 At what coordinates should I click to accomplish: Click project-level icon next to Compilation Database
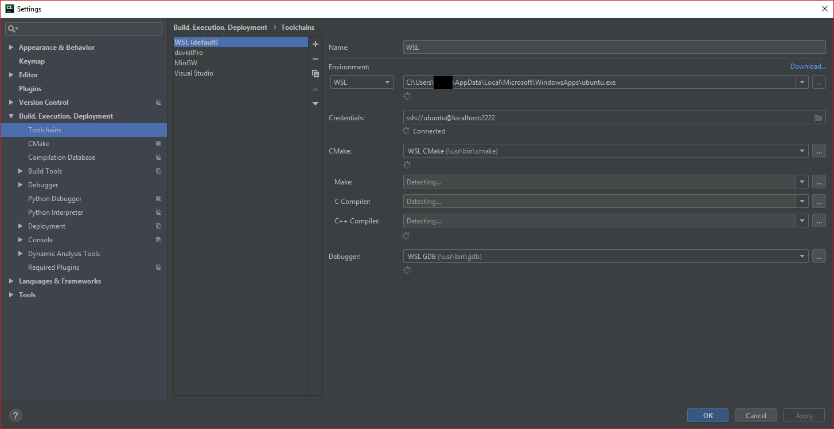pyautogui.click(x=158, y=158)
